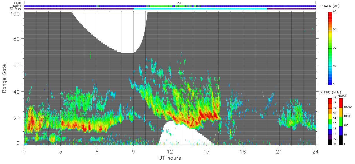Click the 1000 label on the noise legend
This screenshot has width=355, height=164.
pyautogui.click(x=347, y=116)
